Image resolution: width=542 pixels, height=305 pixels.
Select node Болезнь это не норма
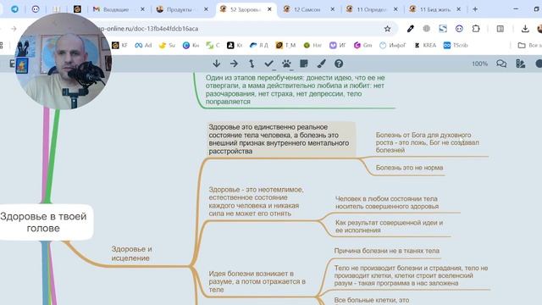409,168
